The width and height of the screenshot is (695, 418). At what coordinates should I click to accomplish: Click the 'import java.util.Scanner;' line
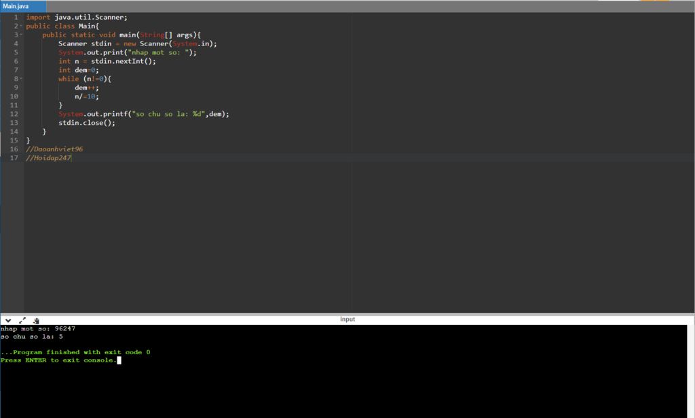click(77, 17)
